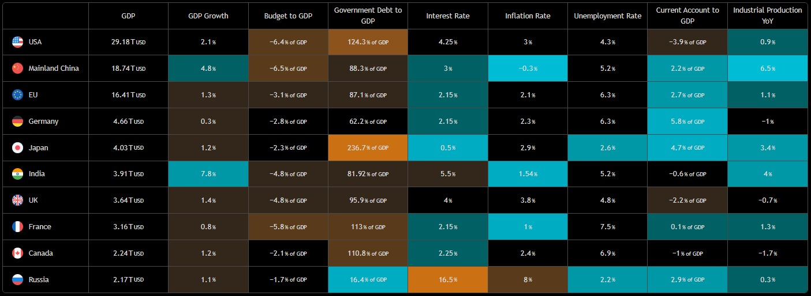Sort by GDP Growth column header
Viewport: 811px width, 296px height.
[208, 16]
